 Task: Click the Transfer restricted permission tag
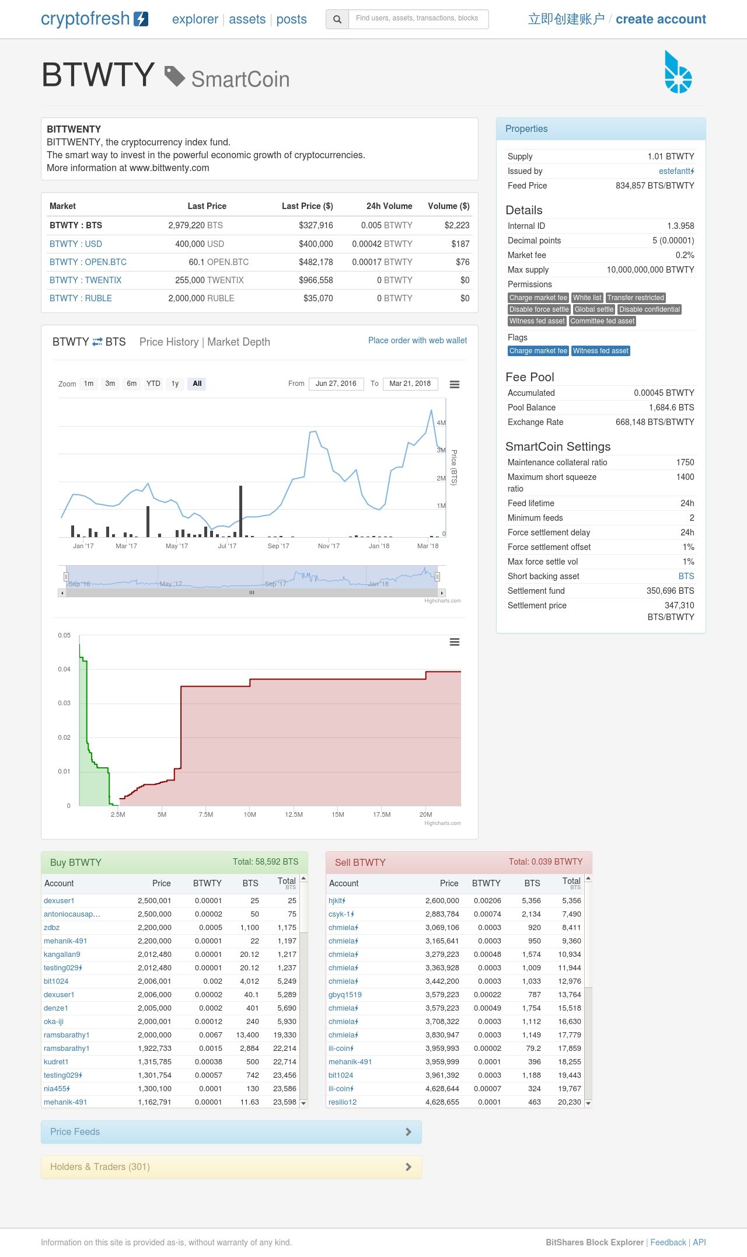[636, 298]
